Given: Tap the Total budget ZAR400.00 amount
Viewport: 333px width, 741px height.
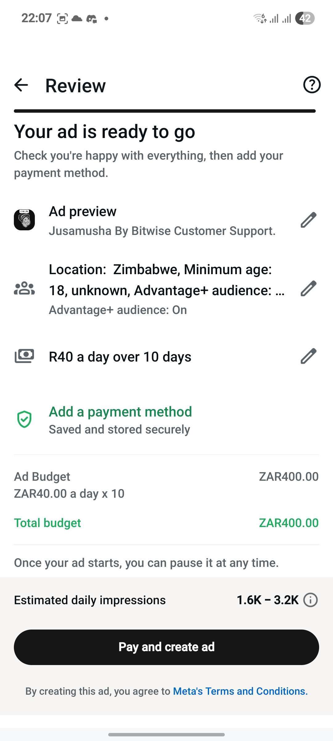Looking at the screenshot, I should [289, 523].
